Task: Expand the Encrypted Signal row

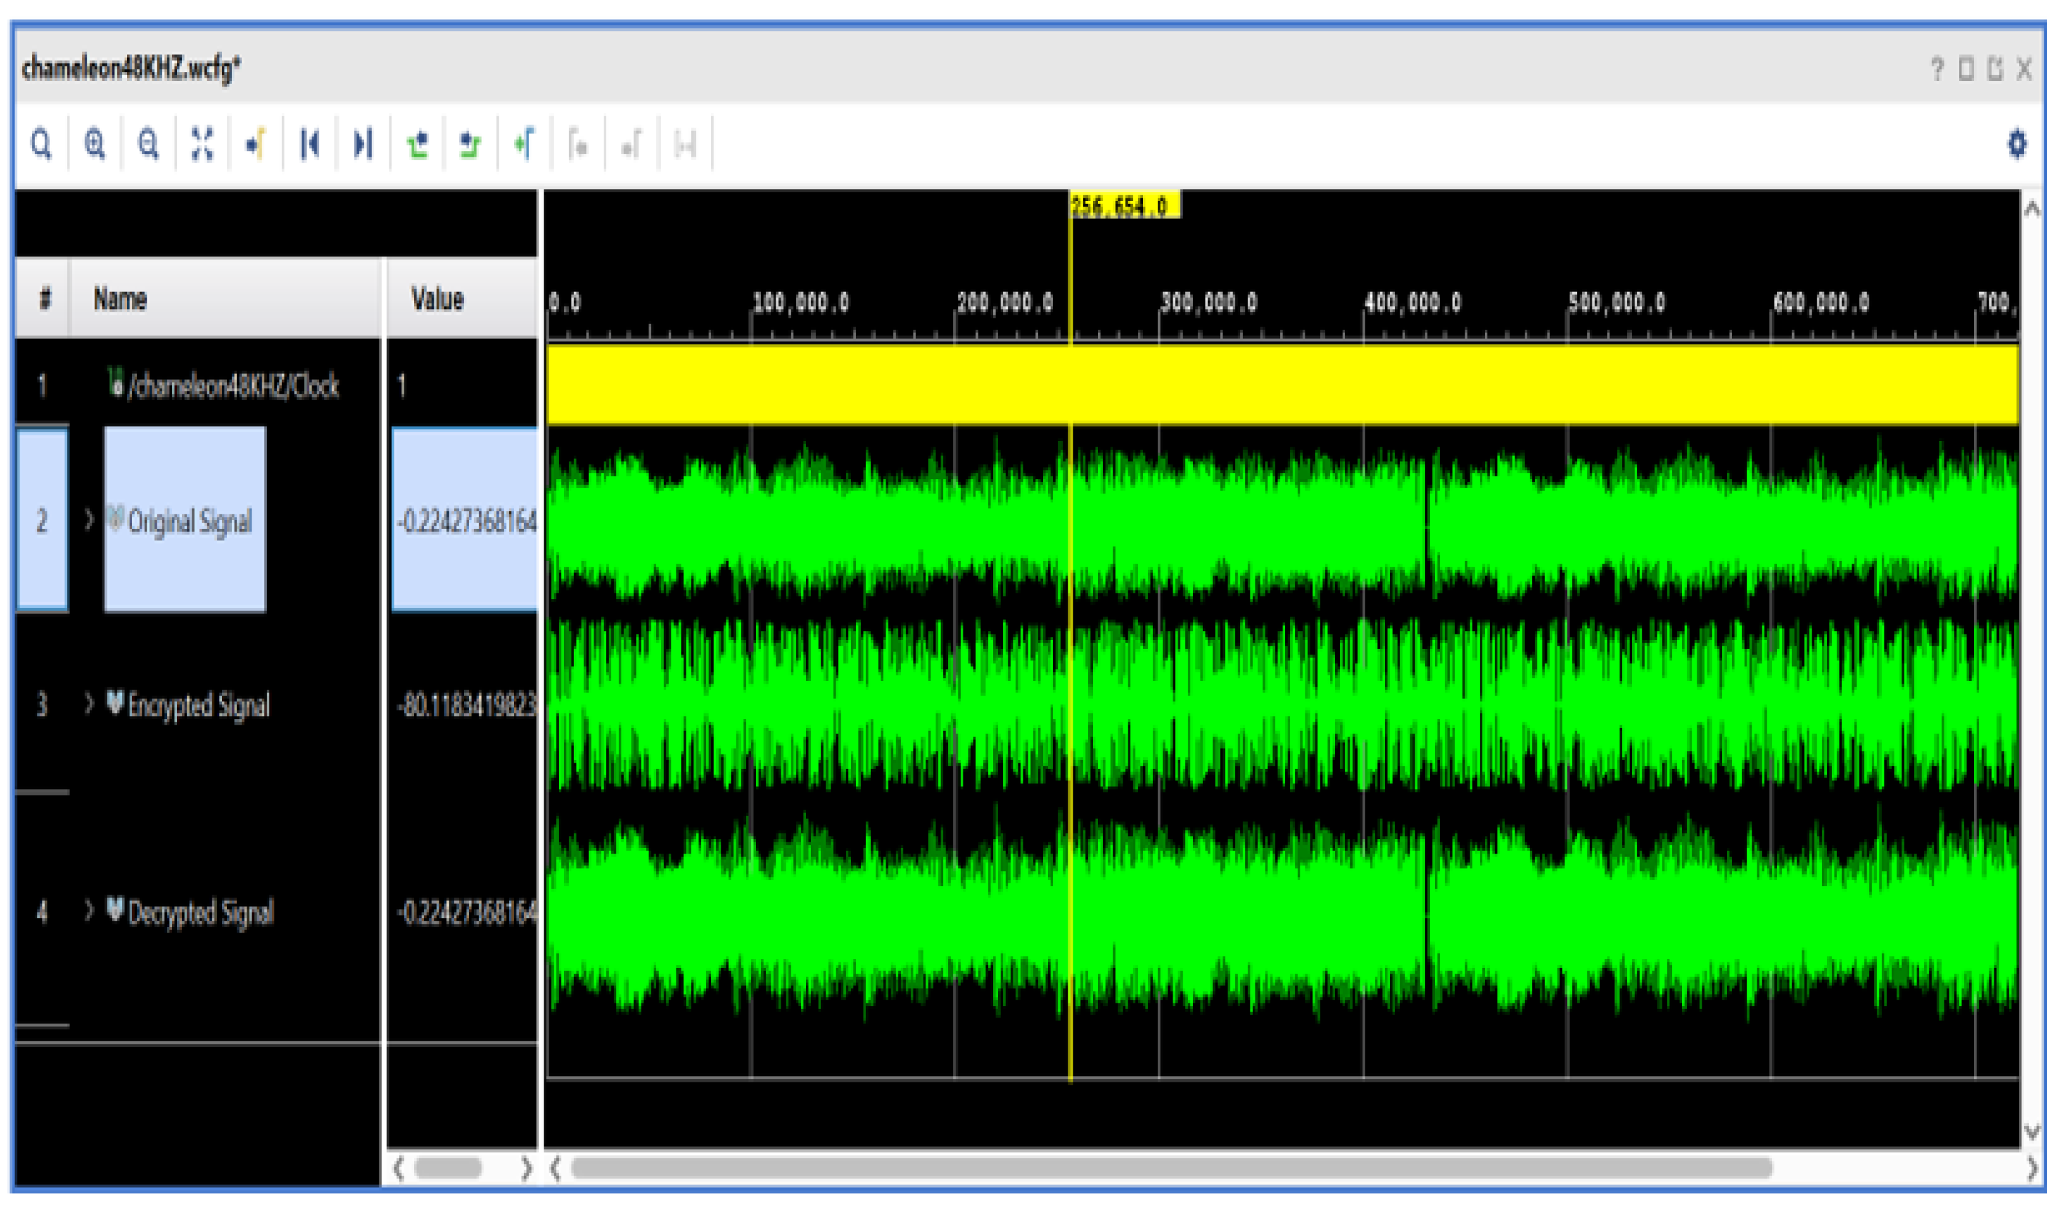Action: click(89, 704)
